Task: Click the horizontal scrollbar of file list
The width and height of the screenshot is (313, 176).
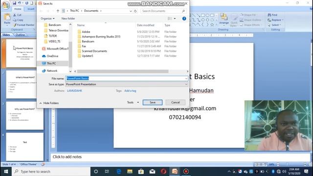Action: click(123, 71)
